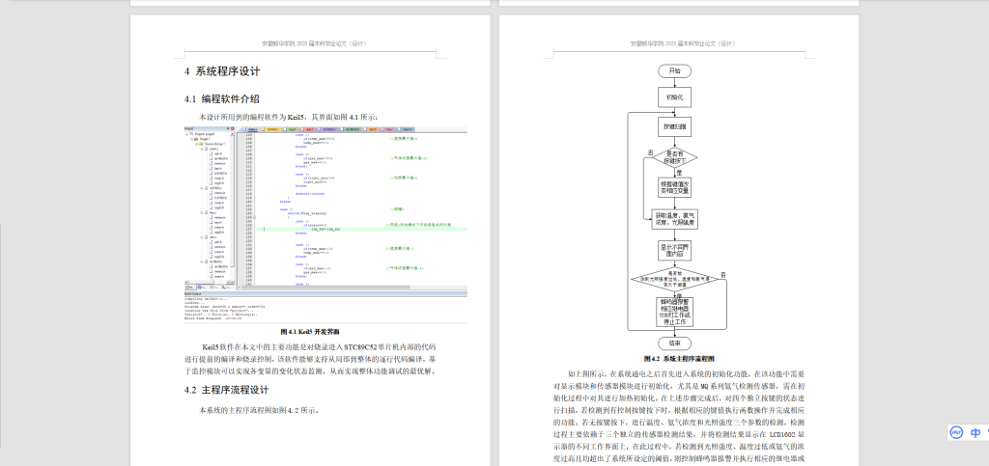Image resolution: width=989 pixels, height=466 pixels.
Task: Click the buzzer alarm flowchart box
Action: pyautogui.click(x=674, y=311)
